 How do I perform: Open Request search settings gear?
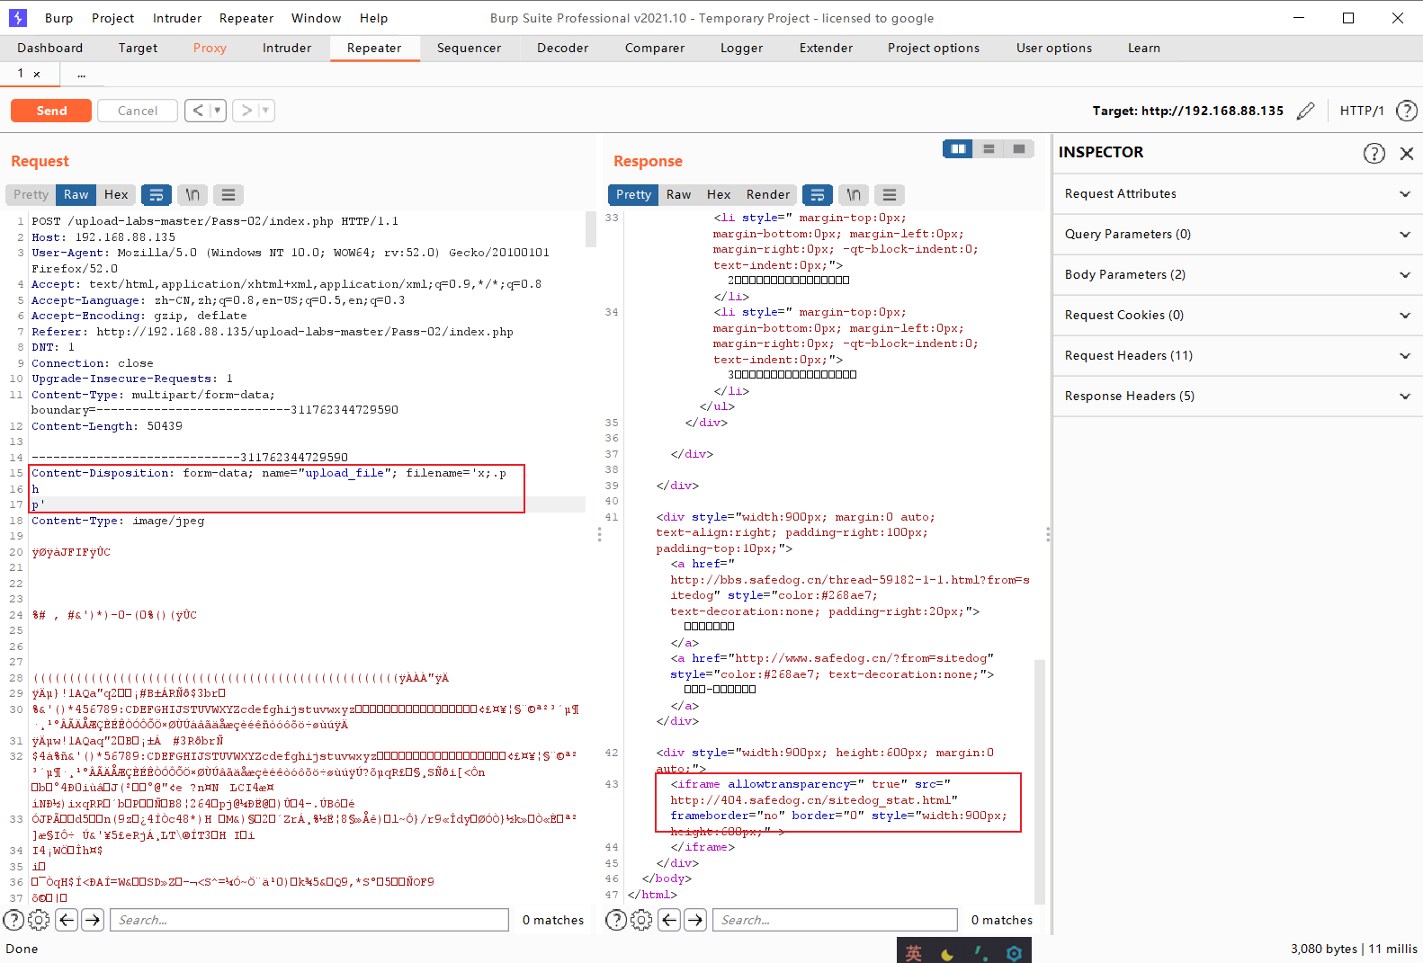click(x=39, y=920)
